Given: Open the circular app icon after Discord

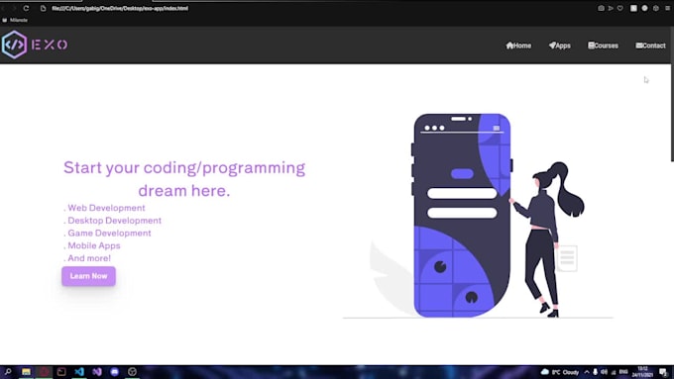Looking at the screenshot, I should tap(132, 372).
